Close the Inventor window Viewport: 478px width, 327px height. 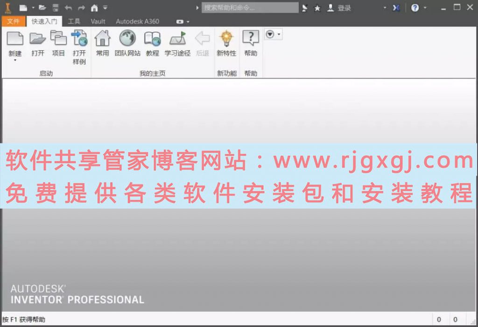(470, 7)
